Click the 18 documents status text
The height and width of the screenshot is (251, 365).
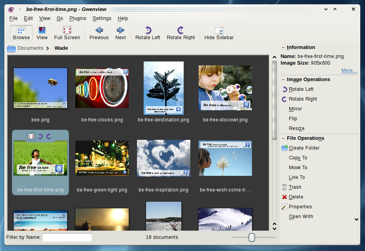162,237
